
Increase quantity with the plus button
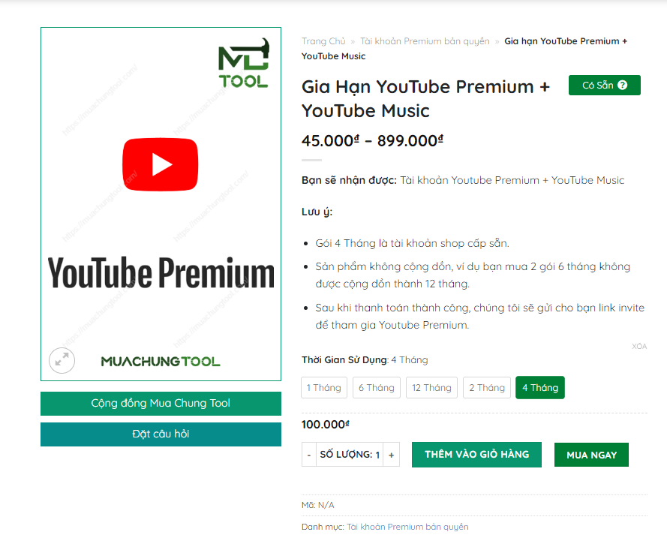click(x=392, y=455)
